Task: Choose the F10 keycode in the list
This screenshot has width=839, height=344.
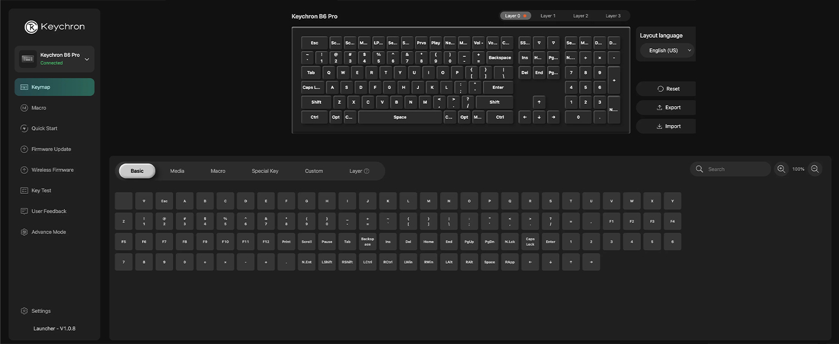Action: pos(225,242)
